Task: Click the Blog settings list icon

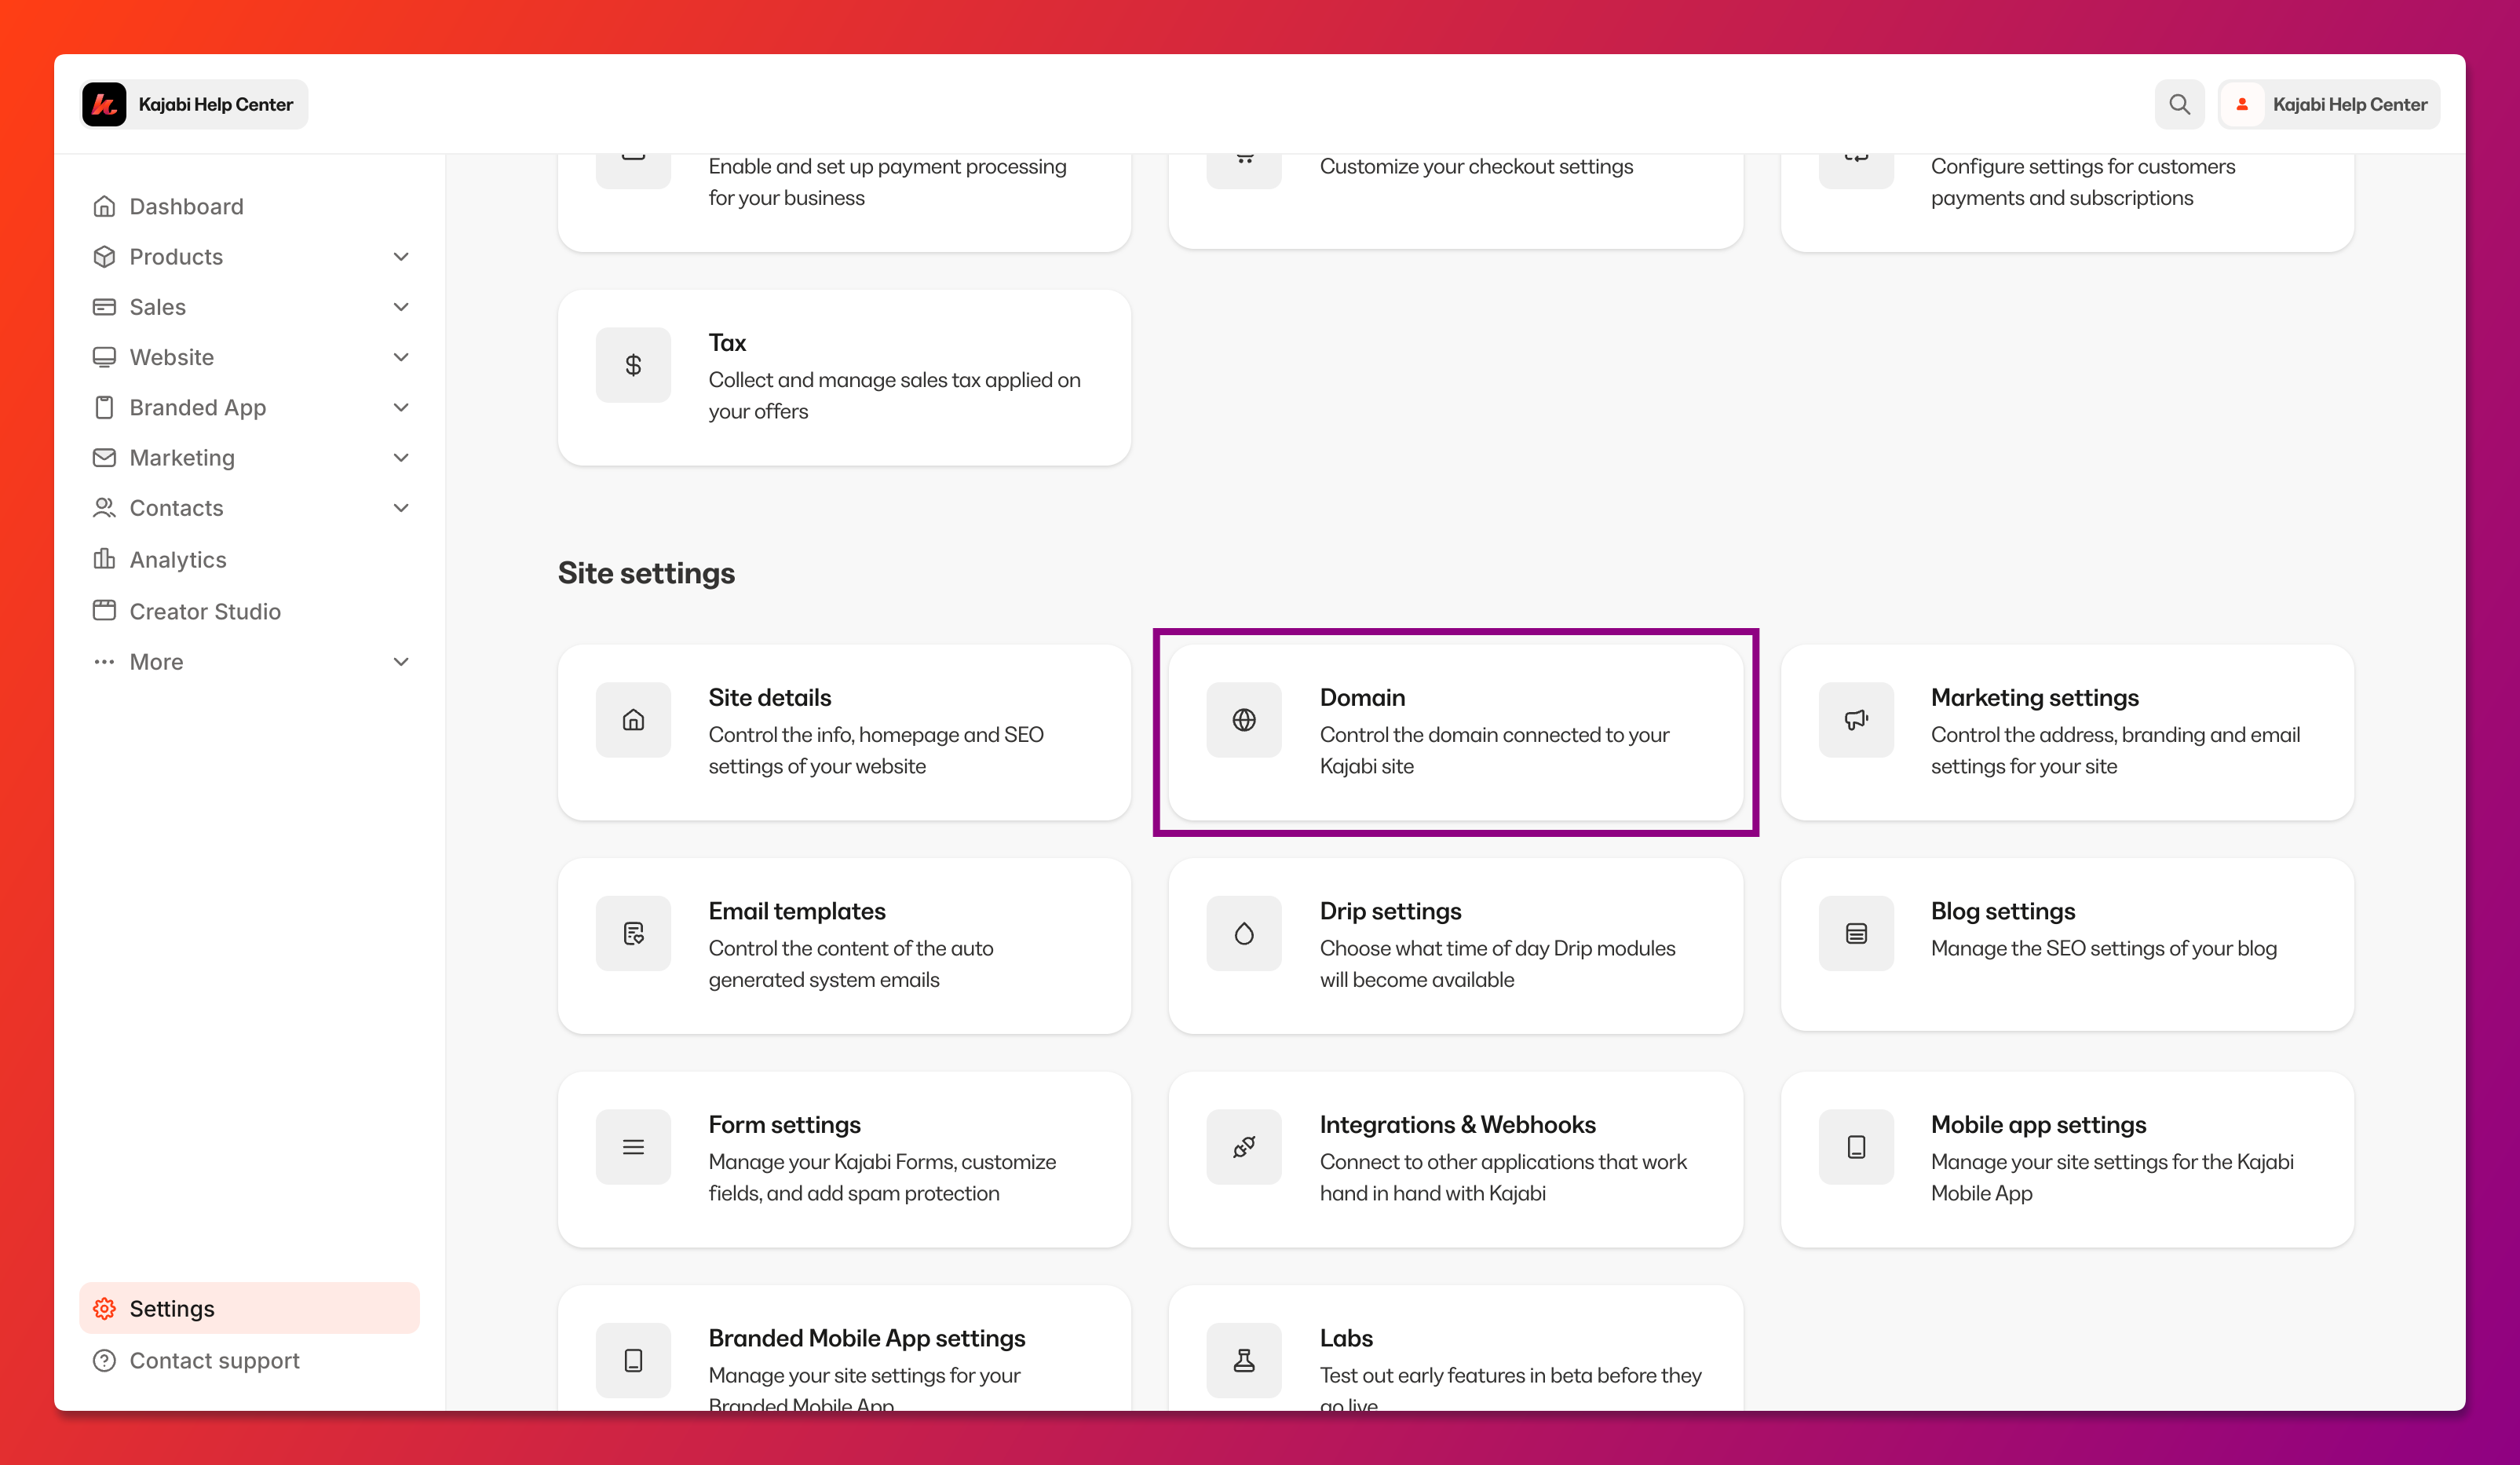Action: point(1856,933)
